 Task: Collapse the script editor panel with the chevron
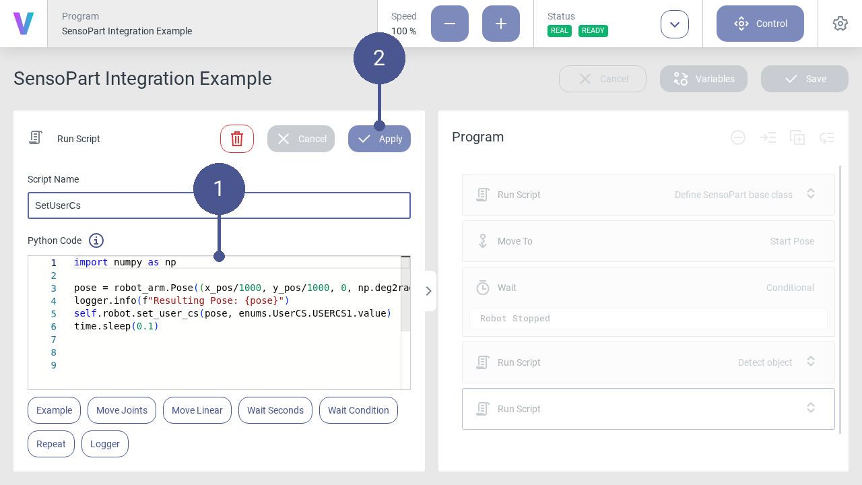pyautogui.click(x=429, y=291)
